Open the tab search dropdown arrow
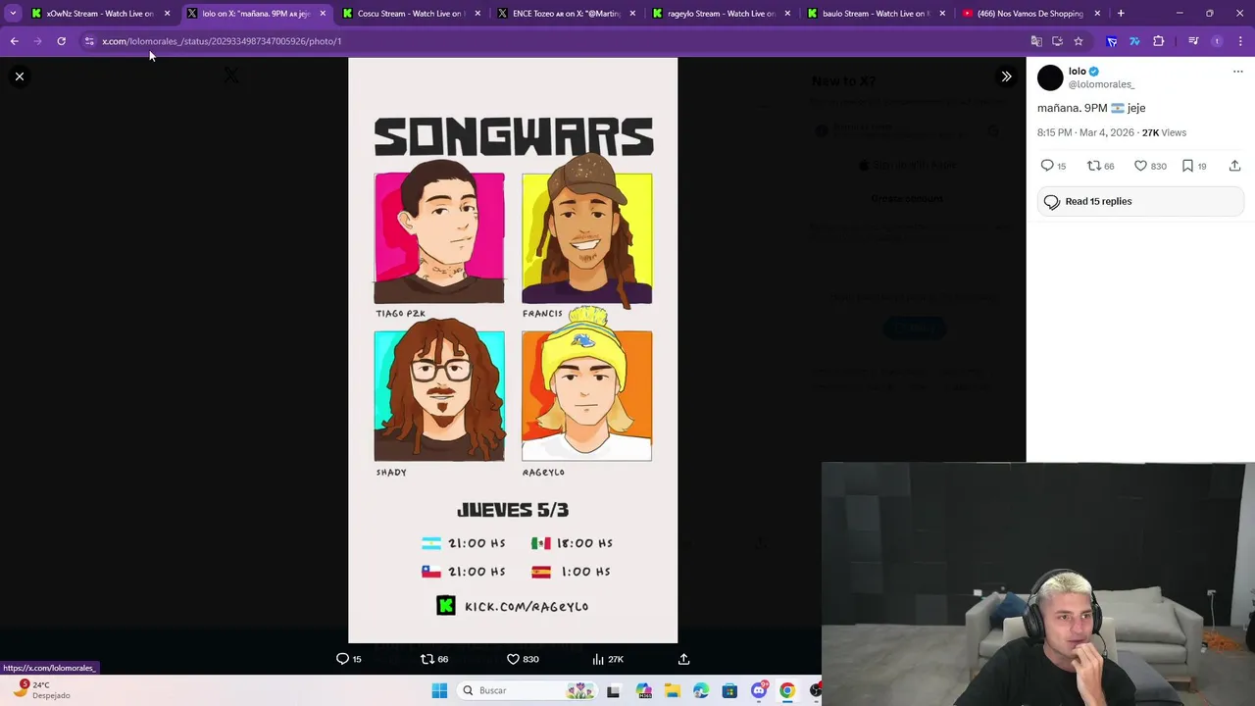Image resolution: width=1255 pixels, height=706 pixels. point(13,14)
